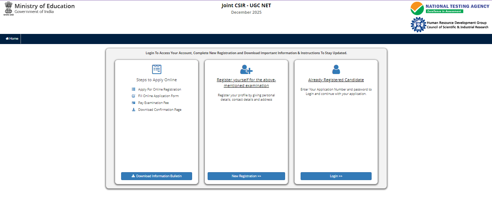Viewport: 492px width, 218px height.
Task: Click the Apply For Online Registration text
Action: pyautogui.click(x=160, y=90)
